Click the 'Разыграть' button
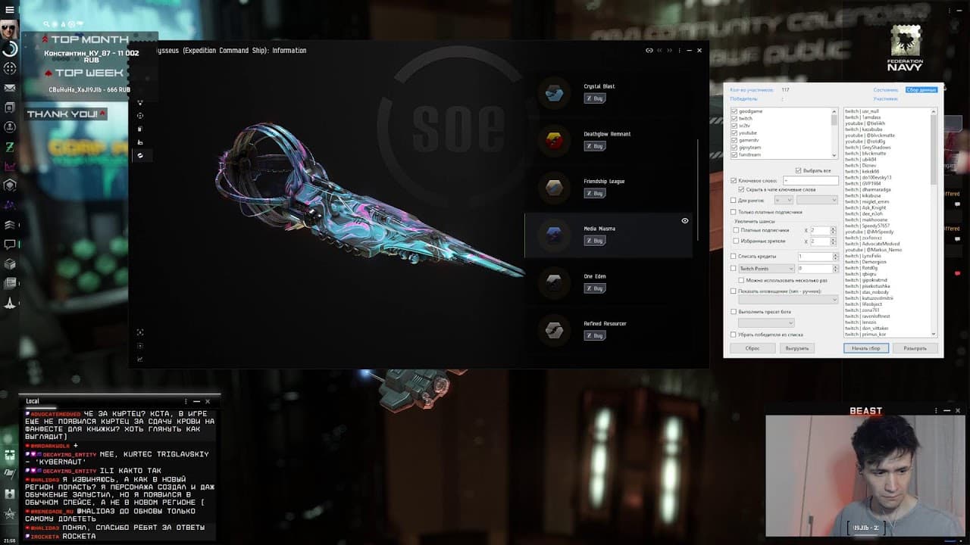The image size is (970, 545). pyautogui.click(x=915, y=348)
